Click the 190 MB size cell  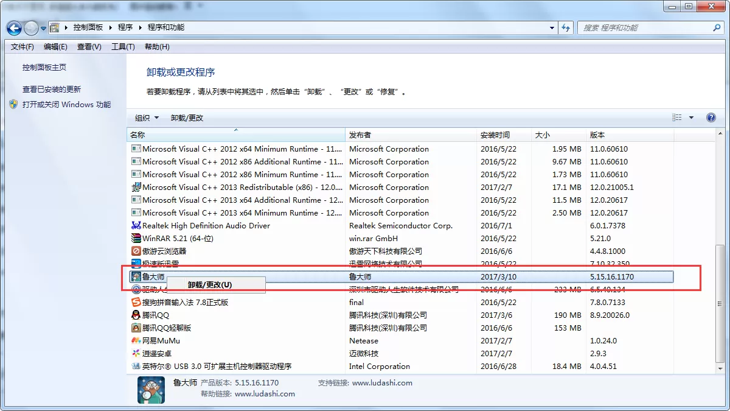pyautogui.click(x=568, y=315)
